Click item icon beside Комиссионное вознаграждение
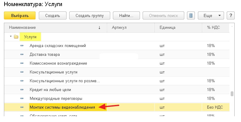Viewport: 241px width, 122px height. click(x=22, y=63)
